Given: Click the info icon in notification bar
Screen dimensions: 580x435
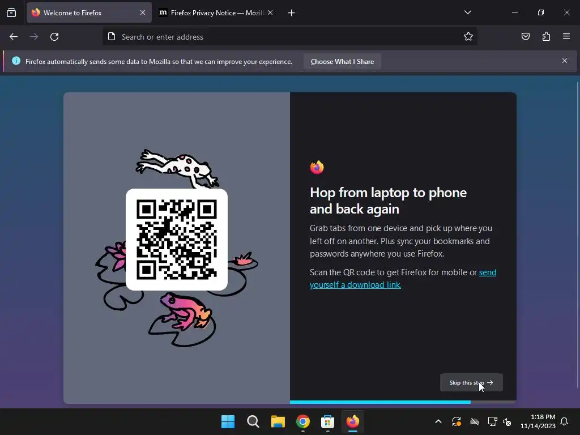Looking at the screenshot, I should pyautogui.click(x=16, y=61).
